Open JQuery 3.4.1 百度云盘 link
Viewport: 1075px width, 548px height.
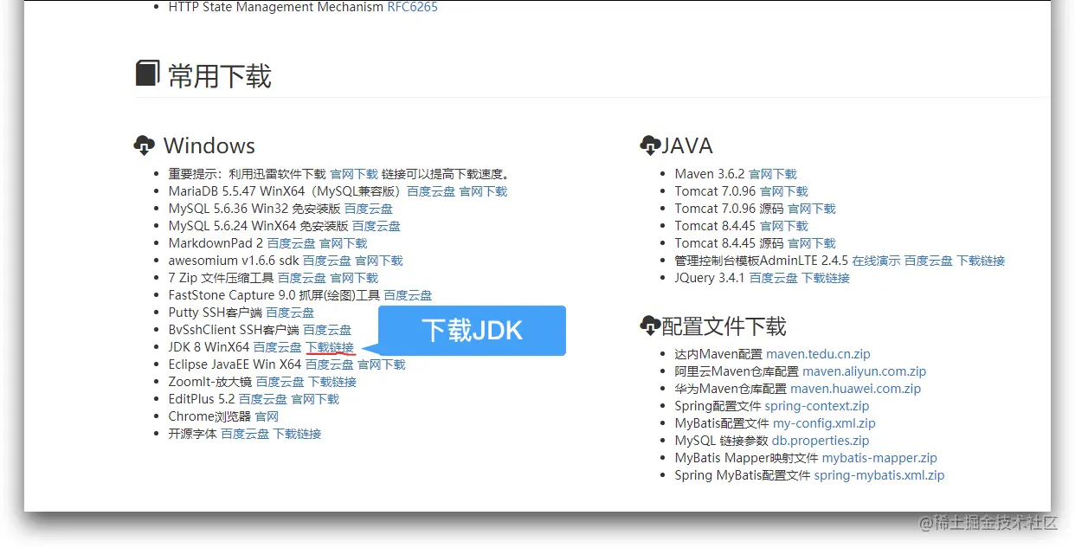774,278
